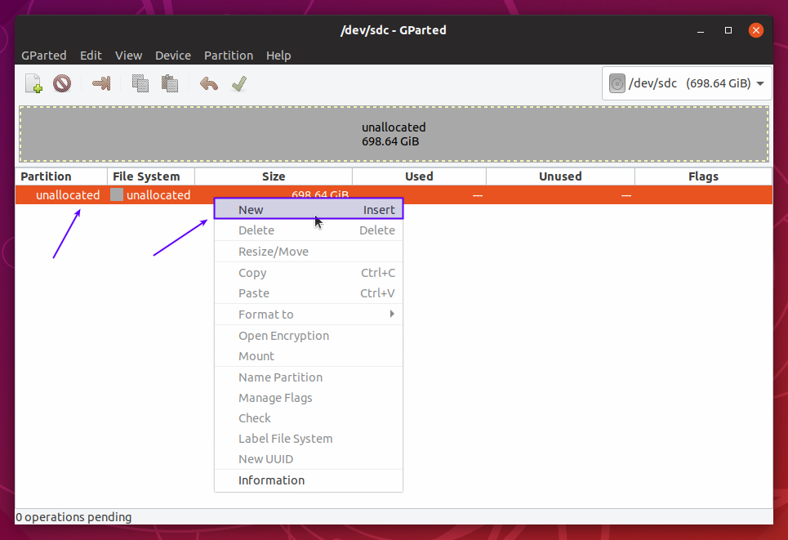Click the Copy partition toolbar icon
The height and width of the screenshot is (540, 788).
point(140,83)
